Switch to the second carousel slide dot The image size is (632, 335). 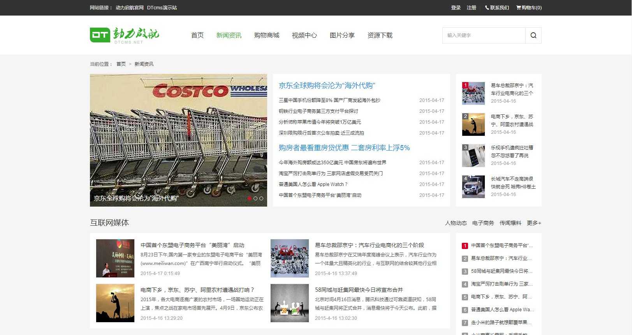tap(255, 198)
